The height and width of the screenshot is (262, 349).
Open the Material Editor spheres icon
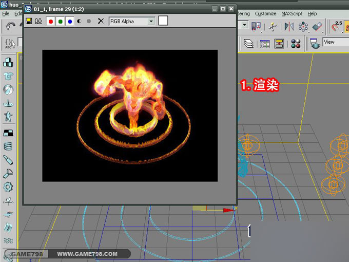[x=296, y=44]
